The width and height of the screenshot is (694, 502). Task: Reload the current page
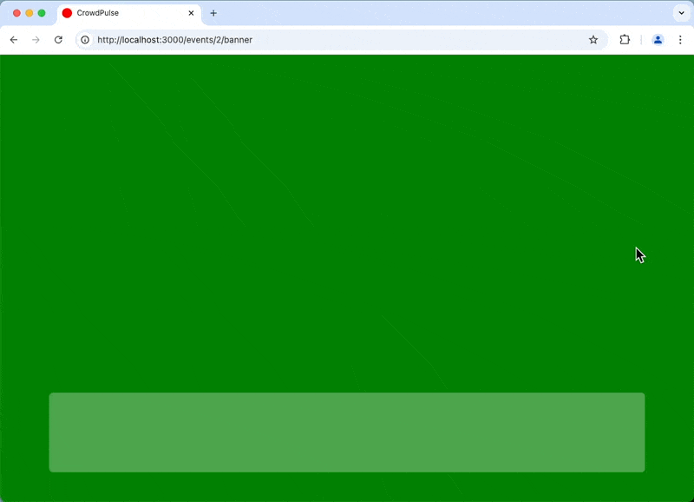pos(58,40)
